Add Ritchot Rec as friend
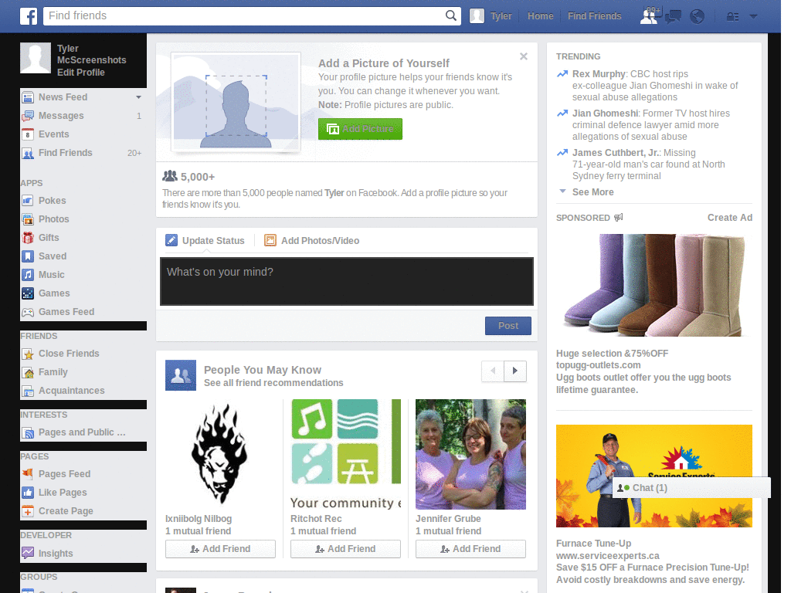 point(345,549)
